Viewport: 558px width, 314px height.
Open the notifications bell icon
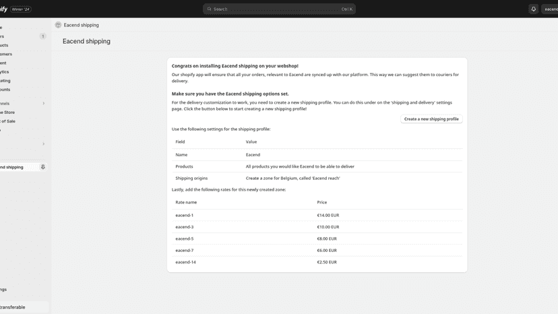click(x=533, y=9)
